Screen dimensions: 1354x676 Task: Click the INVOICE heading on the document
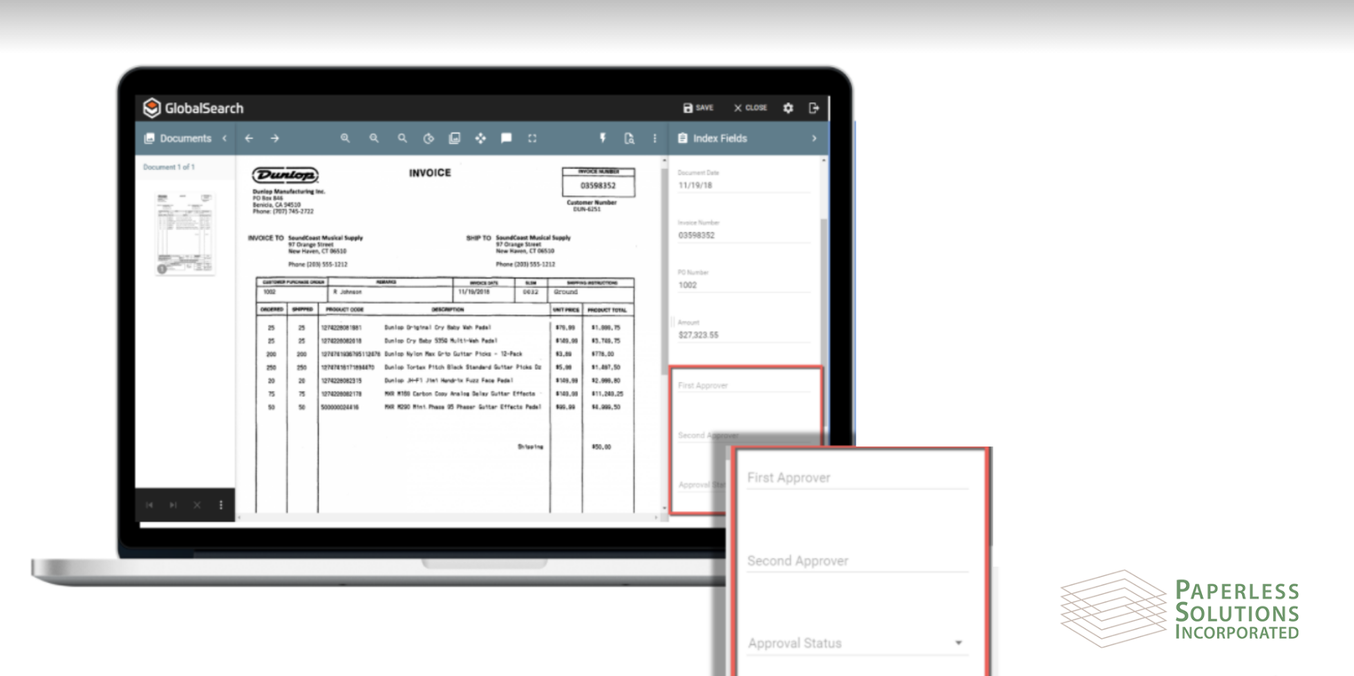(430, 173)
